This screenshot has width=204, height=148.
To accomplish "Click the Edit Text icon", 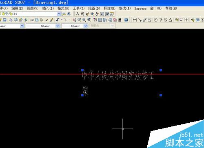I will (x=87, y=14).
